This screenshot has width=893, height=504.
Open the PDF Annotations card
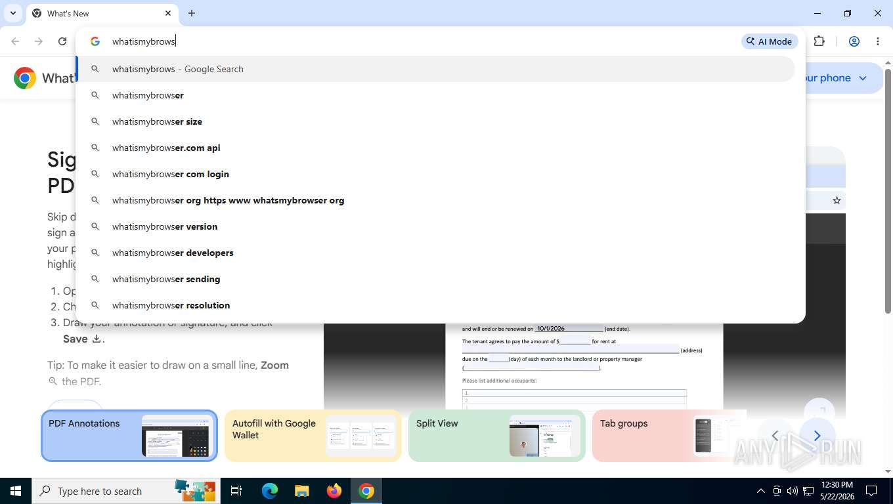(x=129, y=436)
